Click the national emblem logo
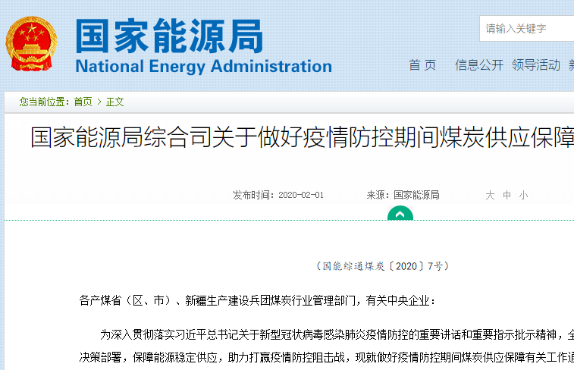 point(32,43)
